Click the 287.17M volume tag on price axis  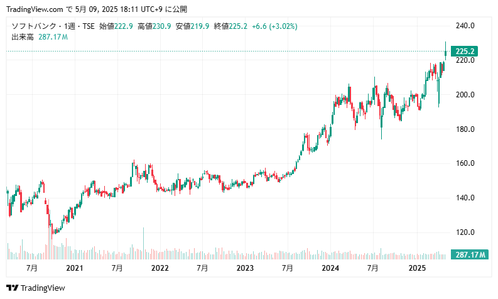tap(470, 255)
